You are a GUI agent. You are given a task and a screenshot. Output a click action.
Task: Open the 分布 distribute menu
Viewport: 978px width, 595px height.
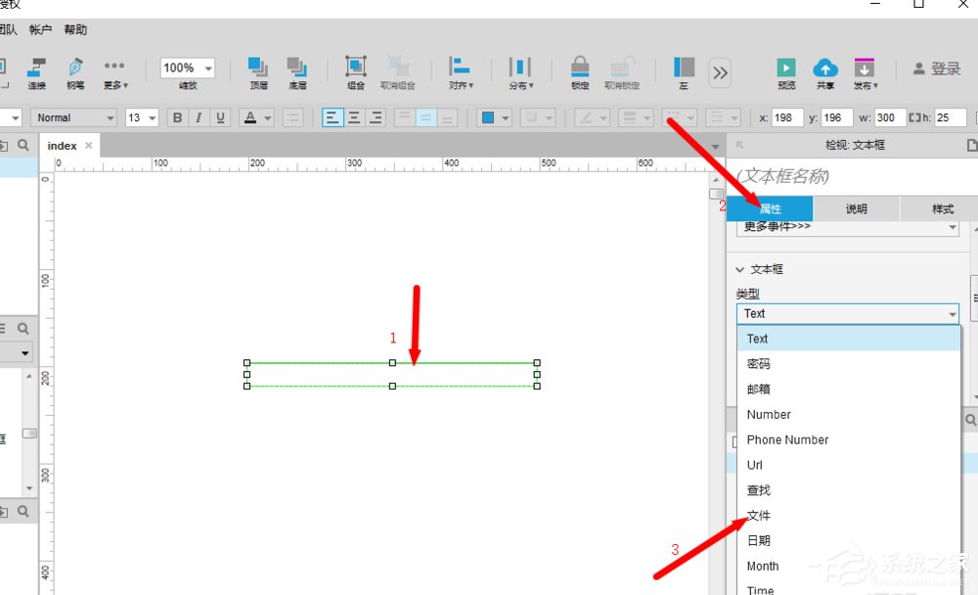520,73
